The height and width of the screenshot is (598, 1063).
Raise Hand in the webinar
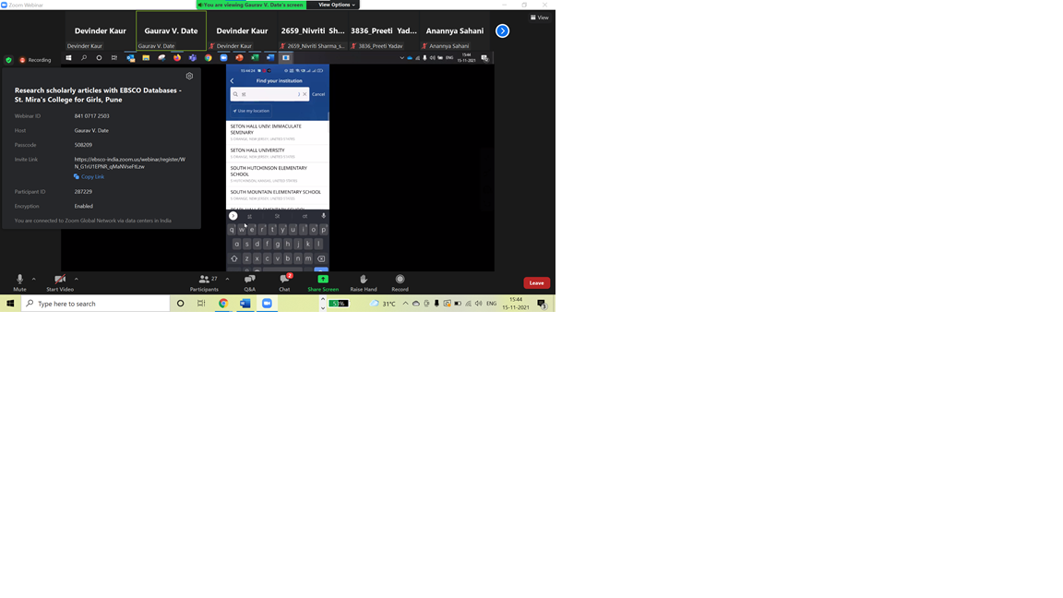pyautogui.click(x=363, y=279)
